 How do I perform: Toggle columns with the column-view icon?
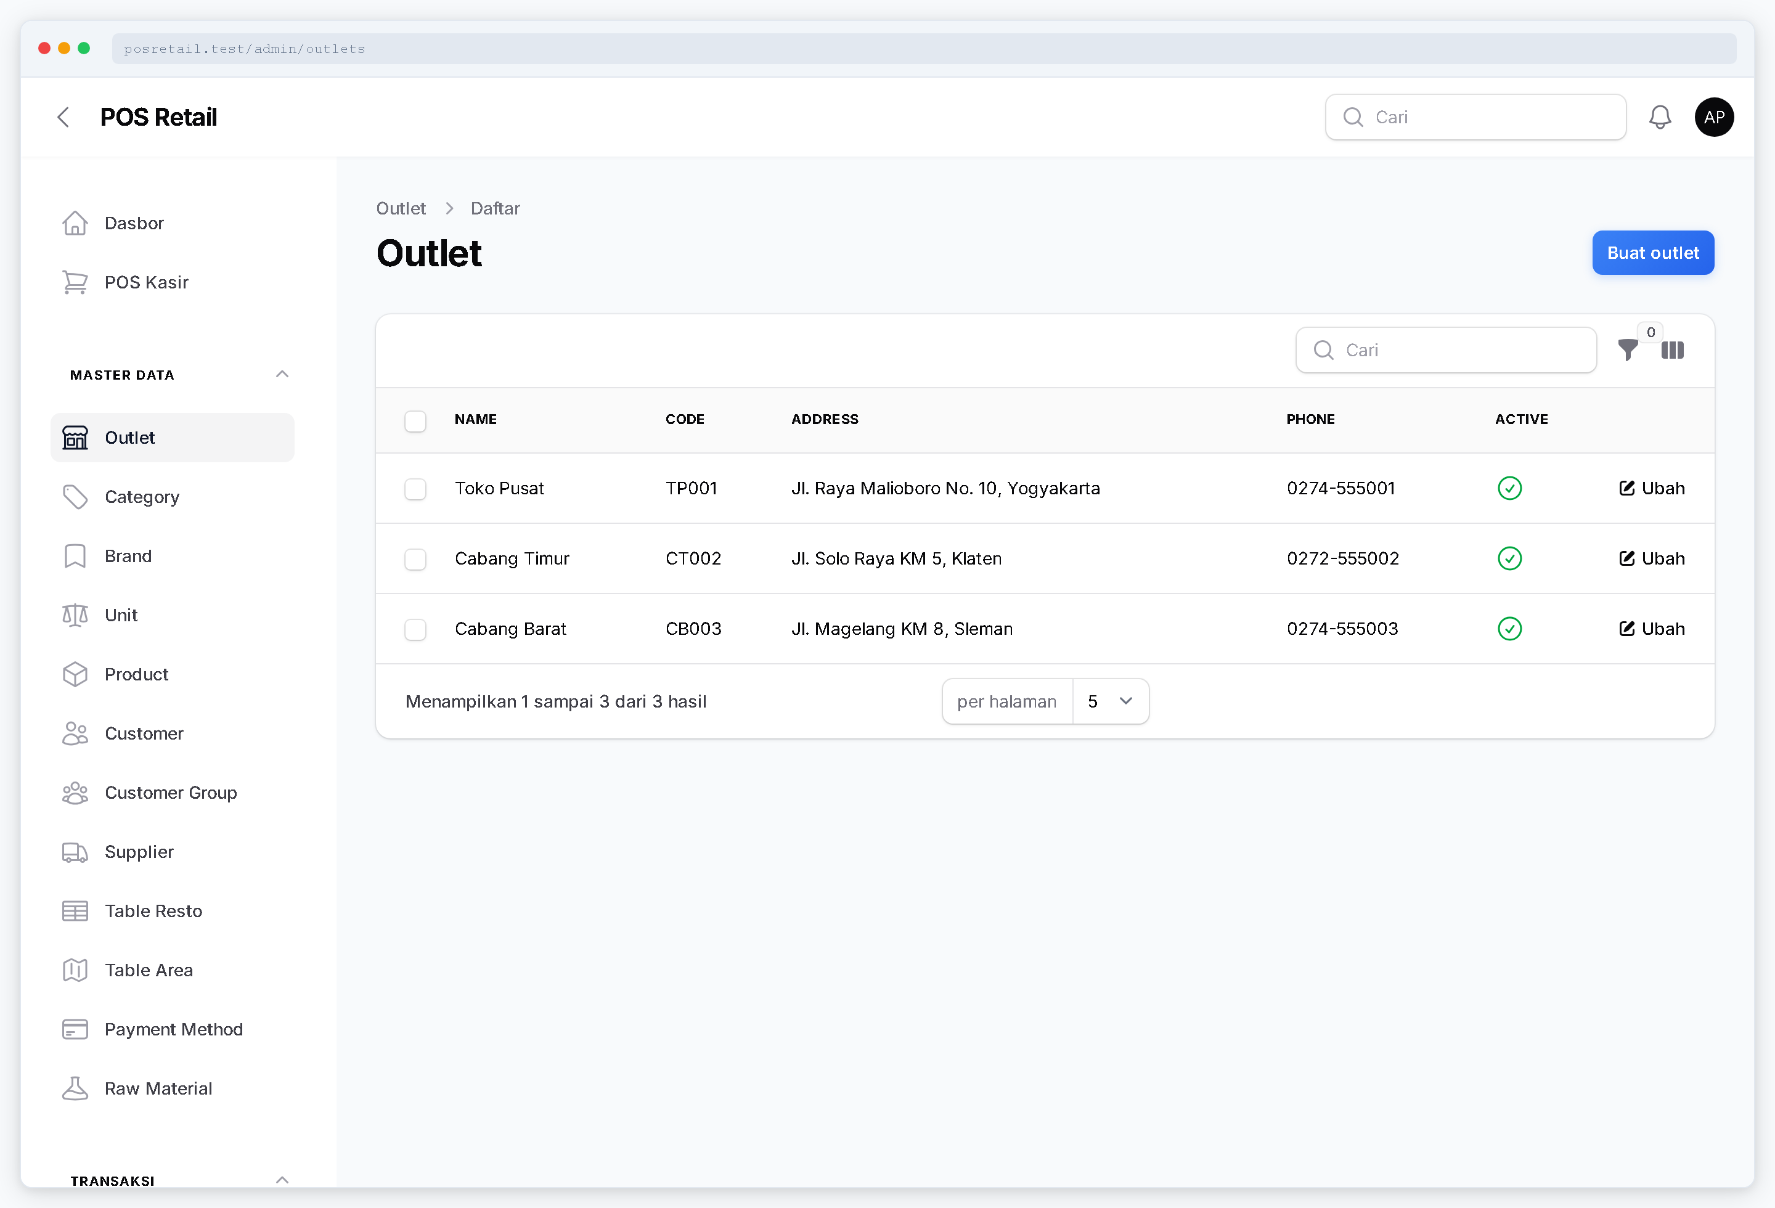[x=1672, y=349]
